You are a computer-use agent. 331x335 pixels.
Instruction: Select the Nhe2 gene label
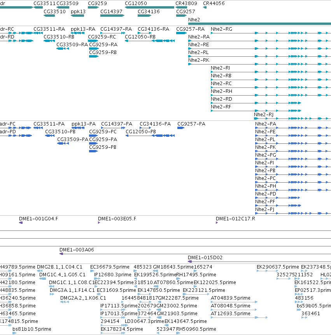194,20
